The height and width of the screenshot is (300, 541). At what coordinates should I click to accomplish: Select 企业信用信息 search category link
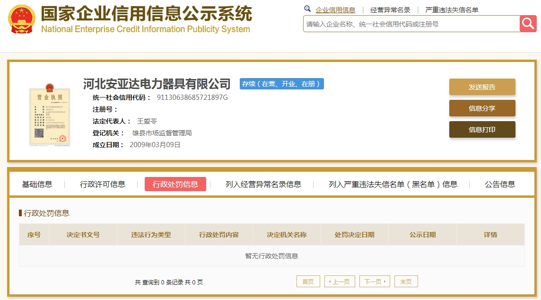[335, 10]
